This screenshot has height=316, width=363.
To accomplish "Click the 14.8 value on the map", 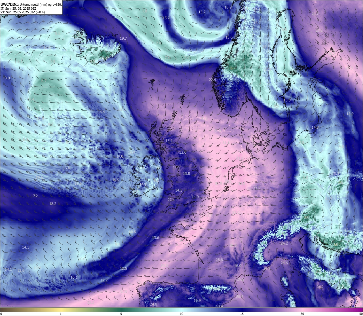I will click(315, 127).
